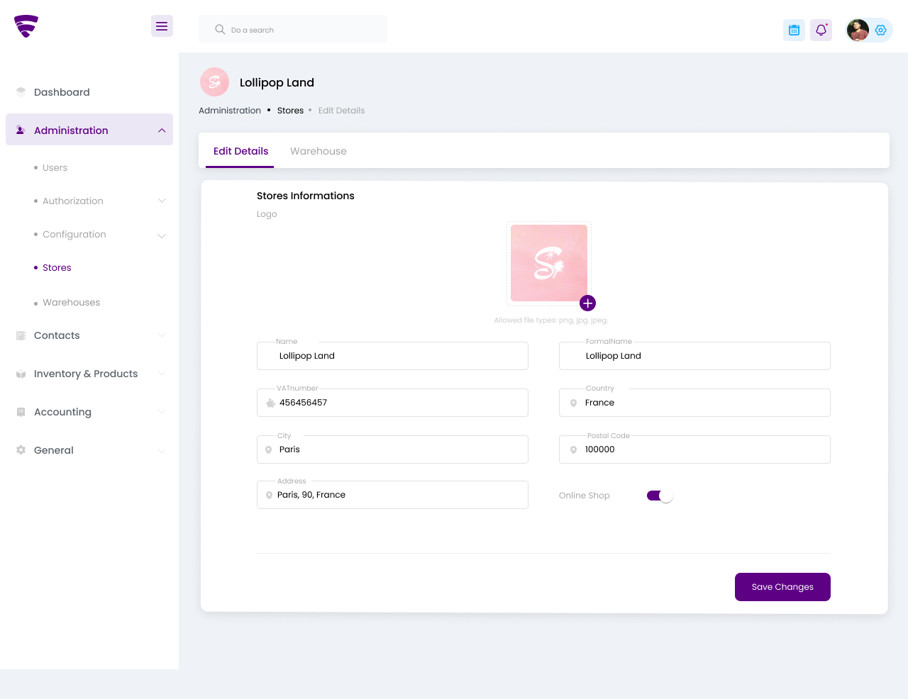Click the Address field Paris, 90, France
Image resolution: width=908 pixels, height=699 pixels.
point(392,495)
